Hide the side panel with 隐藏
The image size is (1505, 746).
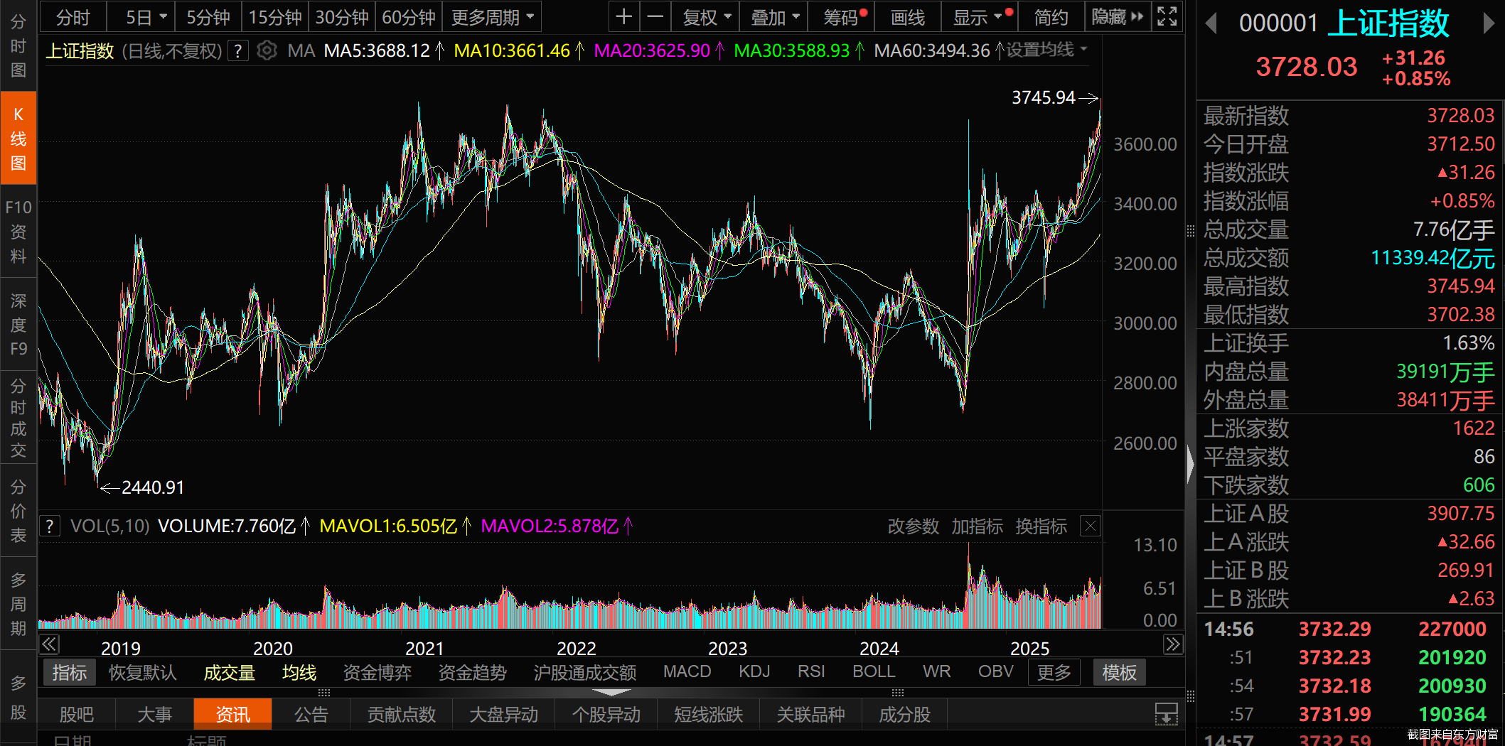(x=1117, y=17)
